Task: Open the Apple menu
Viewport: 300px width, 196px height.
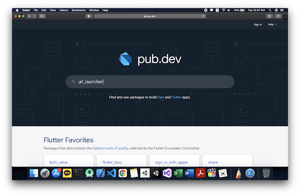Action: coord(17,10)
